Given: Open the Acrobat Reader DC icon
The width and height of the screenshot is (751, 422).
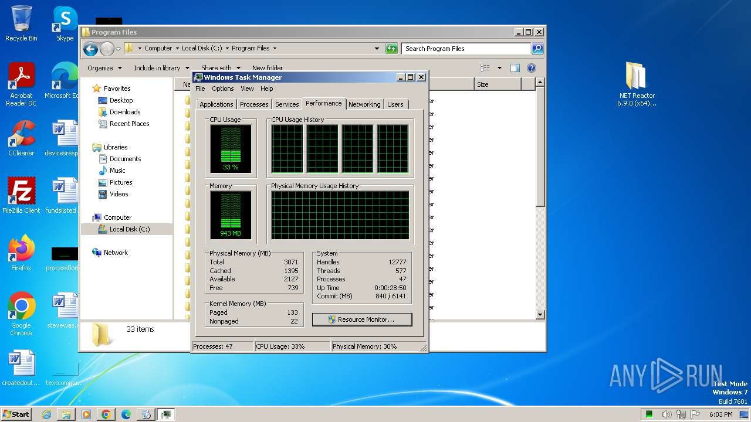Looking at the screenshot, I should [x=21, y=84].
